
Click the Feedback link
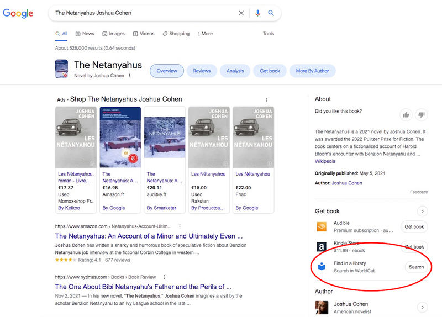(x=419, y=192)
